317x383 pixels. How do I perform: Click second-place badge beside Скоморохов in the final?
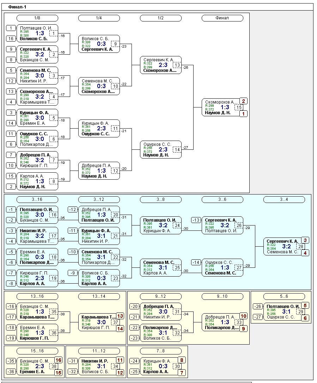click(x=243, y=101)
